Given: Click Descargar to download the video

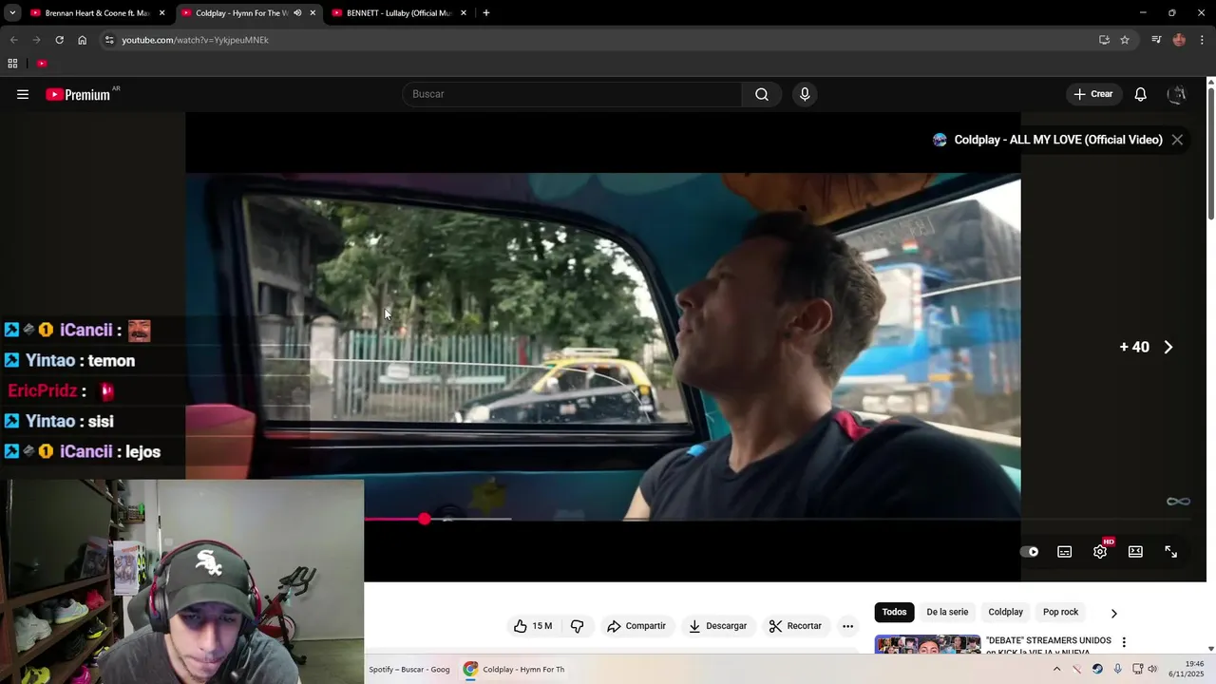Looking at the screenshot, I should pyautogui.click(x=718, y=626).
